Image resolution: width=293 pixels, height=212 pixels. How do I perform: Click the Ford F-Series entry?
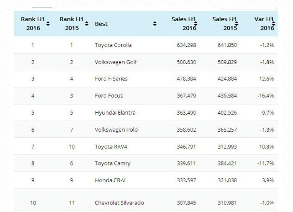coord(111,79)
